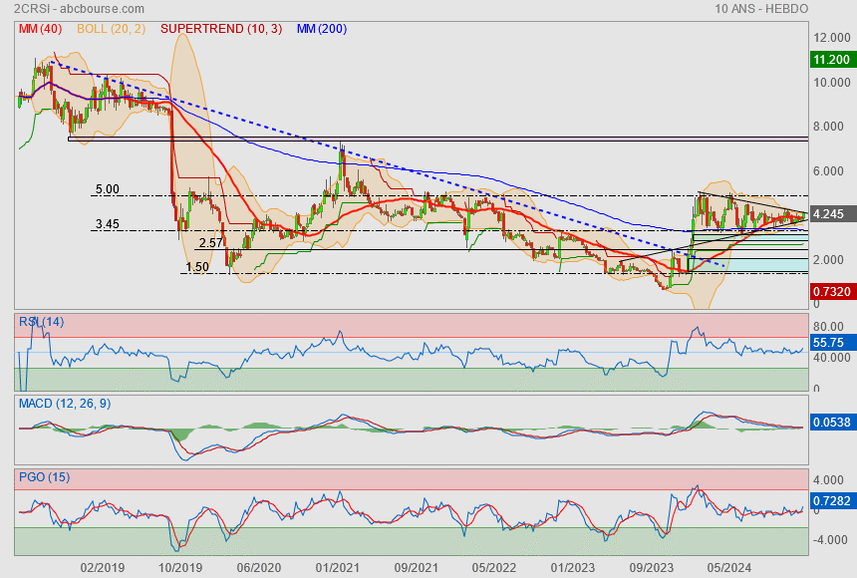
Task: Click the PGO 4.000 axis label
Action: (x=828, y=480)
